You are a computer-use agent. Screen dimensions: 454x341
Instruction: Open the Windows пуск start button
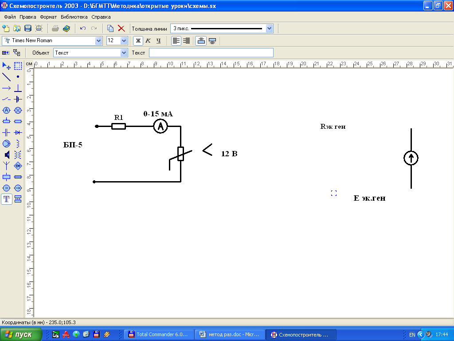pos(21,334)
